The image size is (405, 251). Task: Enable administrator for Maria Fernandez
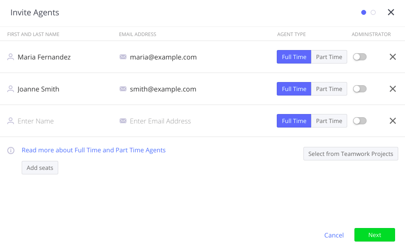coord(360,57)
